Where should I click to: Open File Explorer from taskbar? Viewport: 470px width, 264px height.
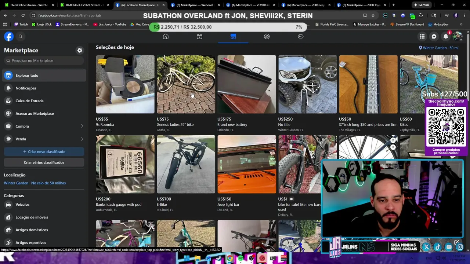pyautogui.click(x=198, y=258)
